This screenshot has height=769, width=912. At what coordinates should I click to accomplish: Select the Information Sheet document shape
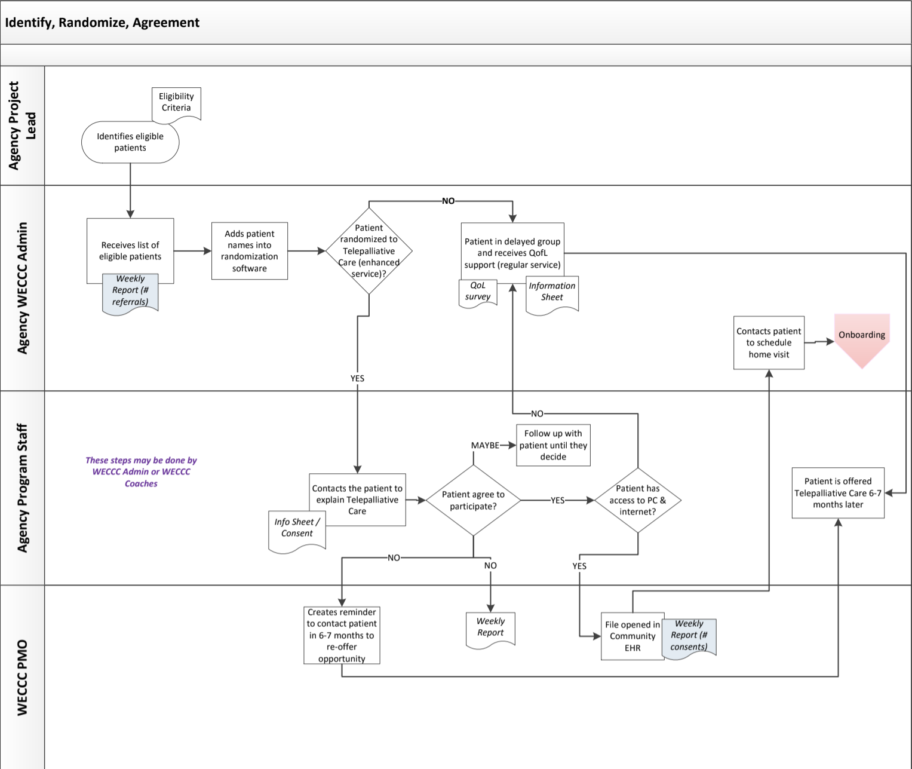[x=552, y=292]
